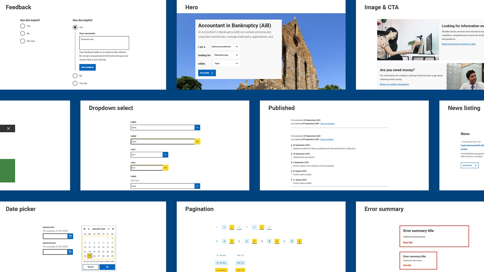This screenshot has width=484, height=272.
Task: Open the 'Read our creditor information' link
Action: [394, 84]
